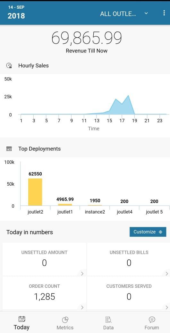Viewport: 170px width, 333px height.
Task: Tap the Hourly Sales clock icon
Action: 9,66
